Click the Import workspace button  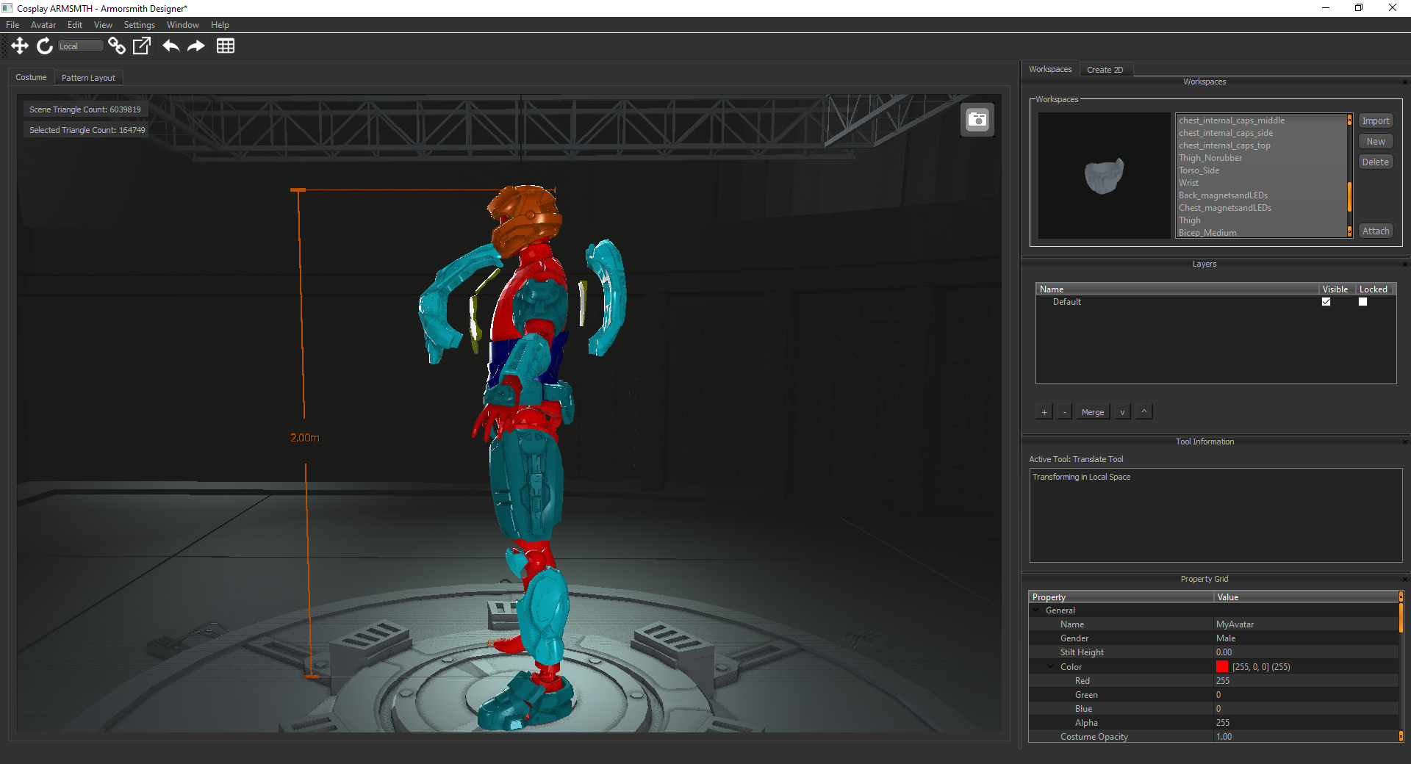[1376, 121]
